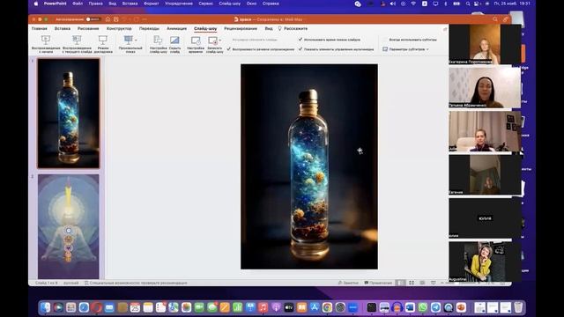This screenshot has height=317, width=564.
Task: Select slide 2 thumbnail with meditation figure
Action: coord(69,226)
